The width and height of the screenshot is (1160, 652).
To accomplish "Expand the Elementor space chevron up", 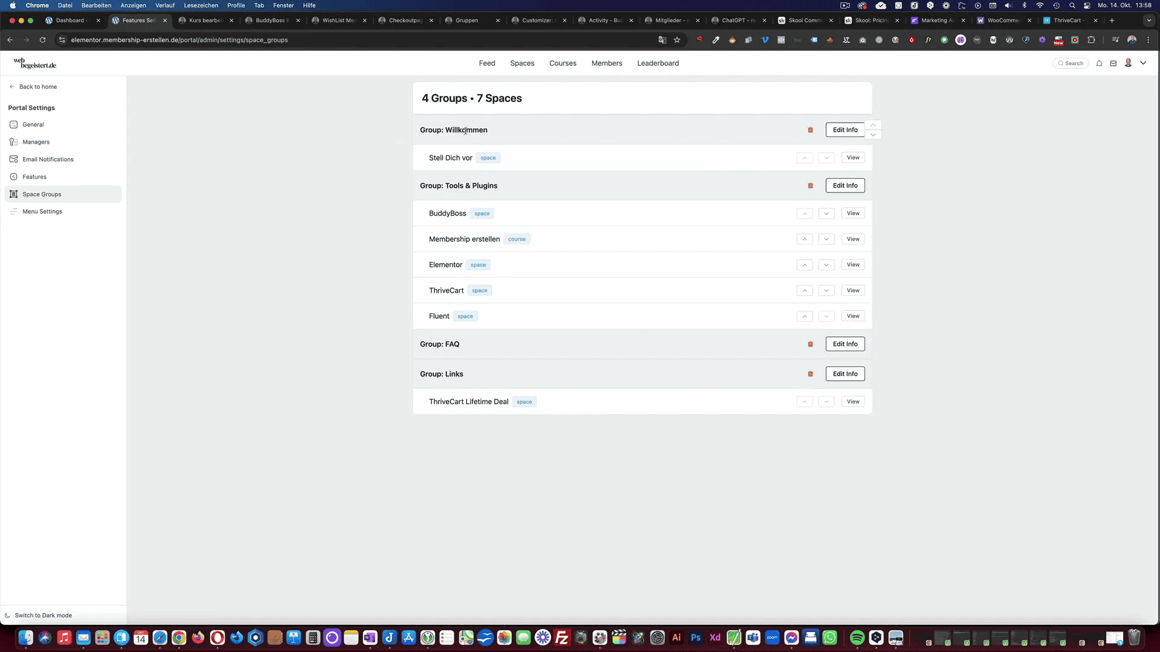I will pyautogui.click(x=805, y=264).
